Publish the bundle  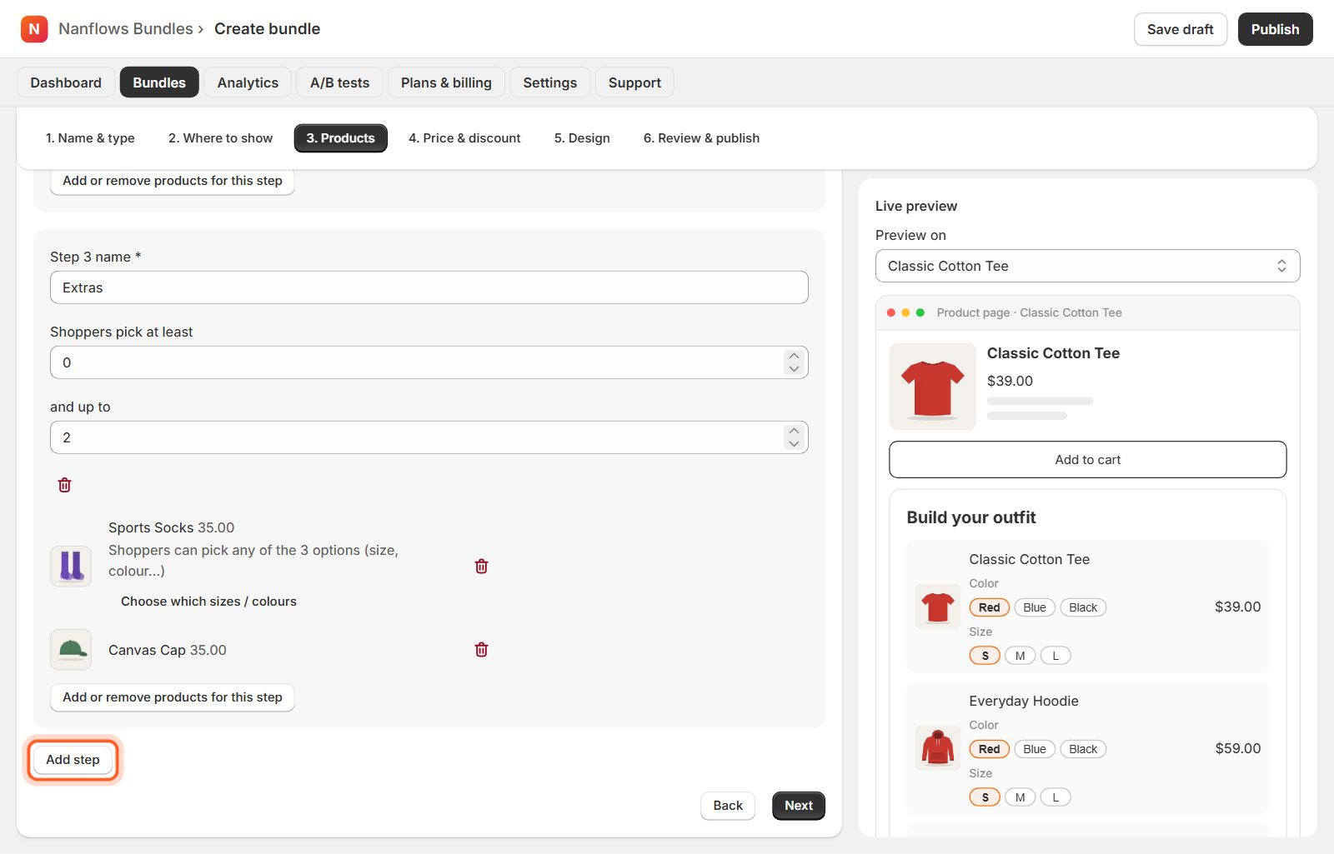1275,29
